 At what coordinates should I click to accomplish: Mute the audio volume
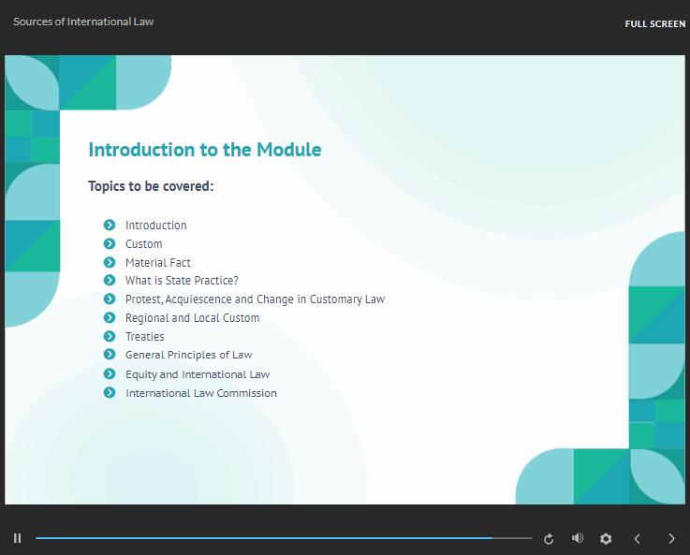pos(578,538)
